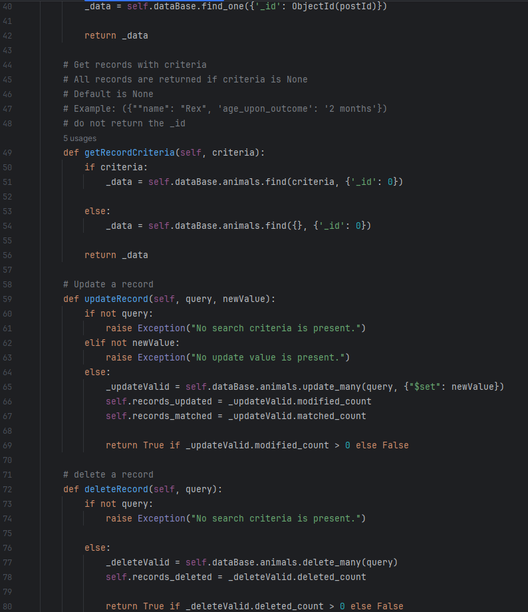
Task: Click line number 49 in the gutter
Action: [7, 152]
